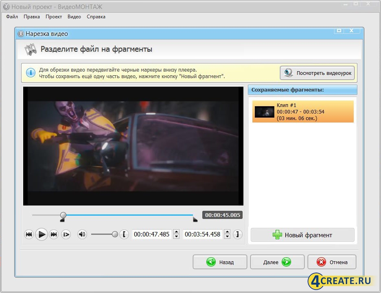The height and width of the screenshot is (293, 381).
Task: Skip forward with the fast-forward button
Action: [x=54, y=234]
